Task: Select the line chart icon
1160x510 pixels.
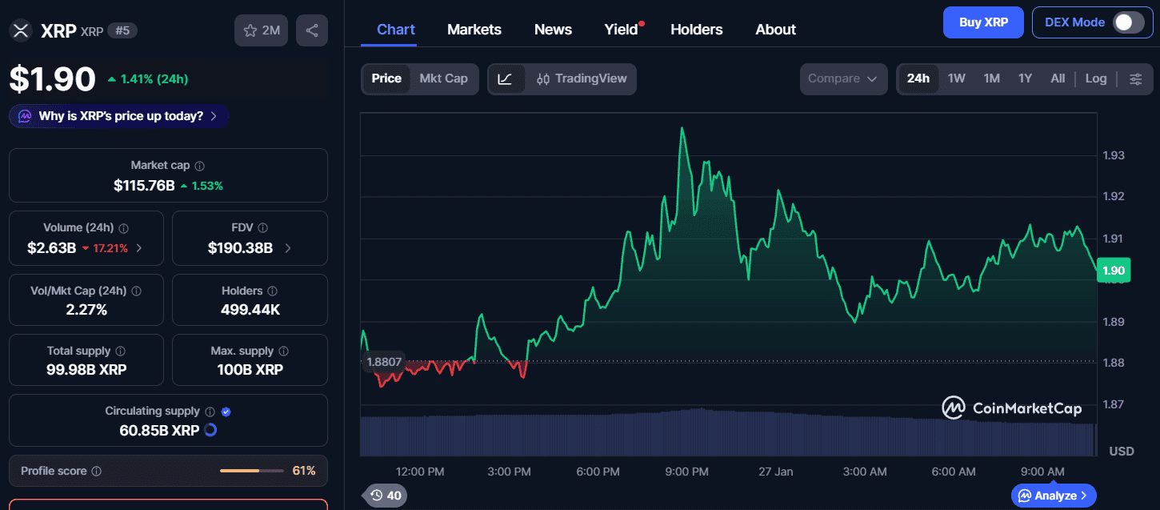Action: 505,78
